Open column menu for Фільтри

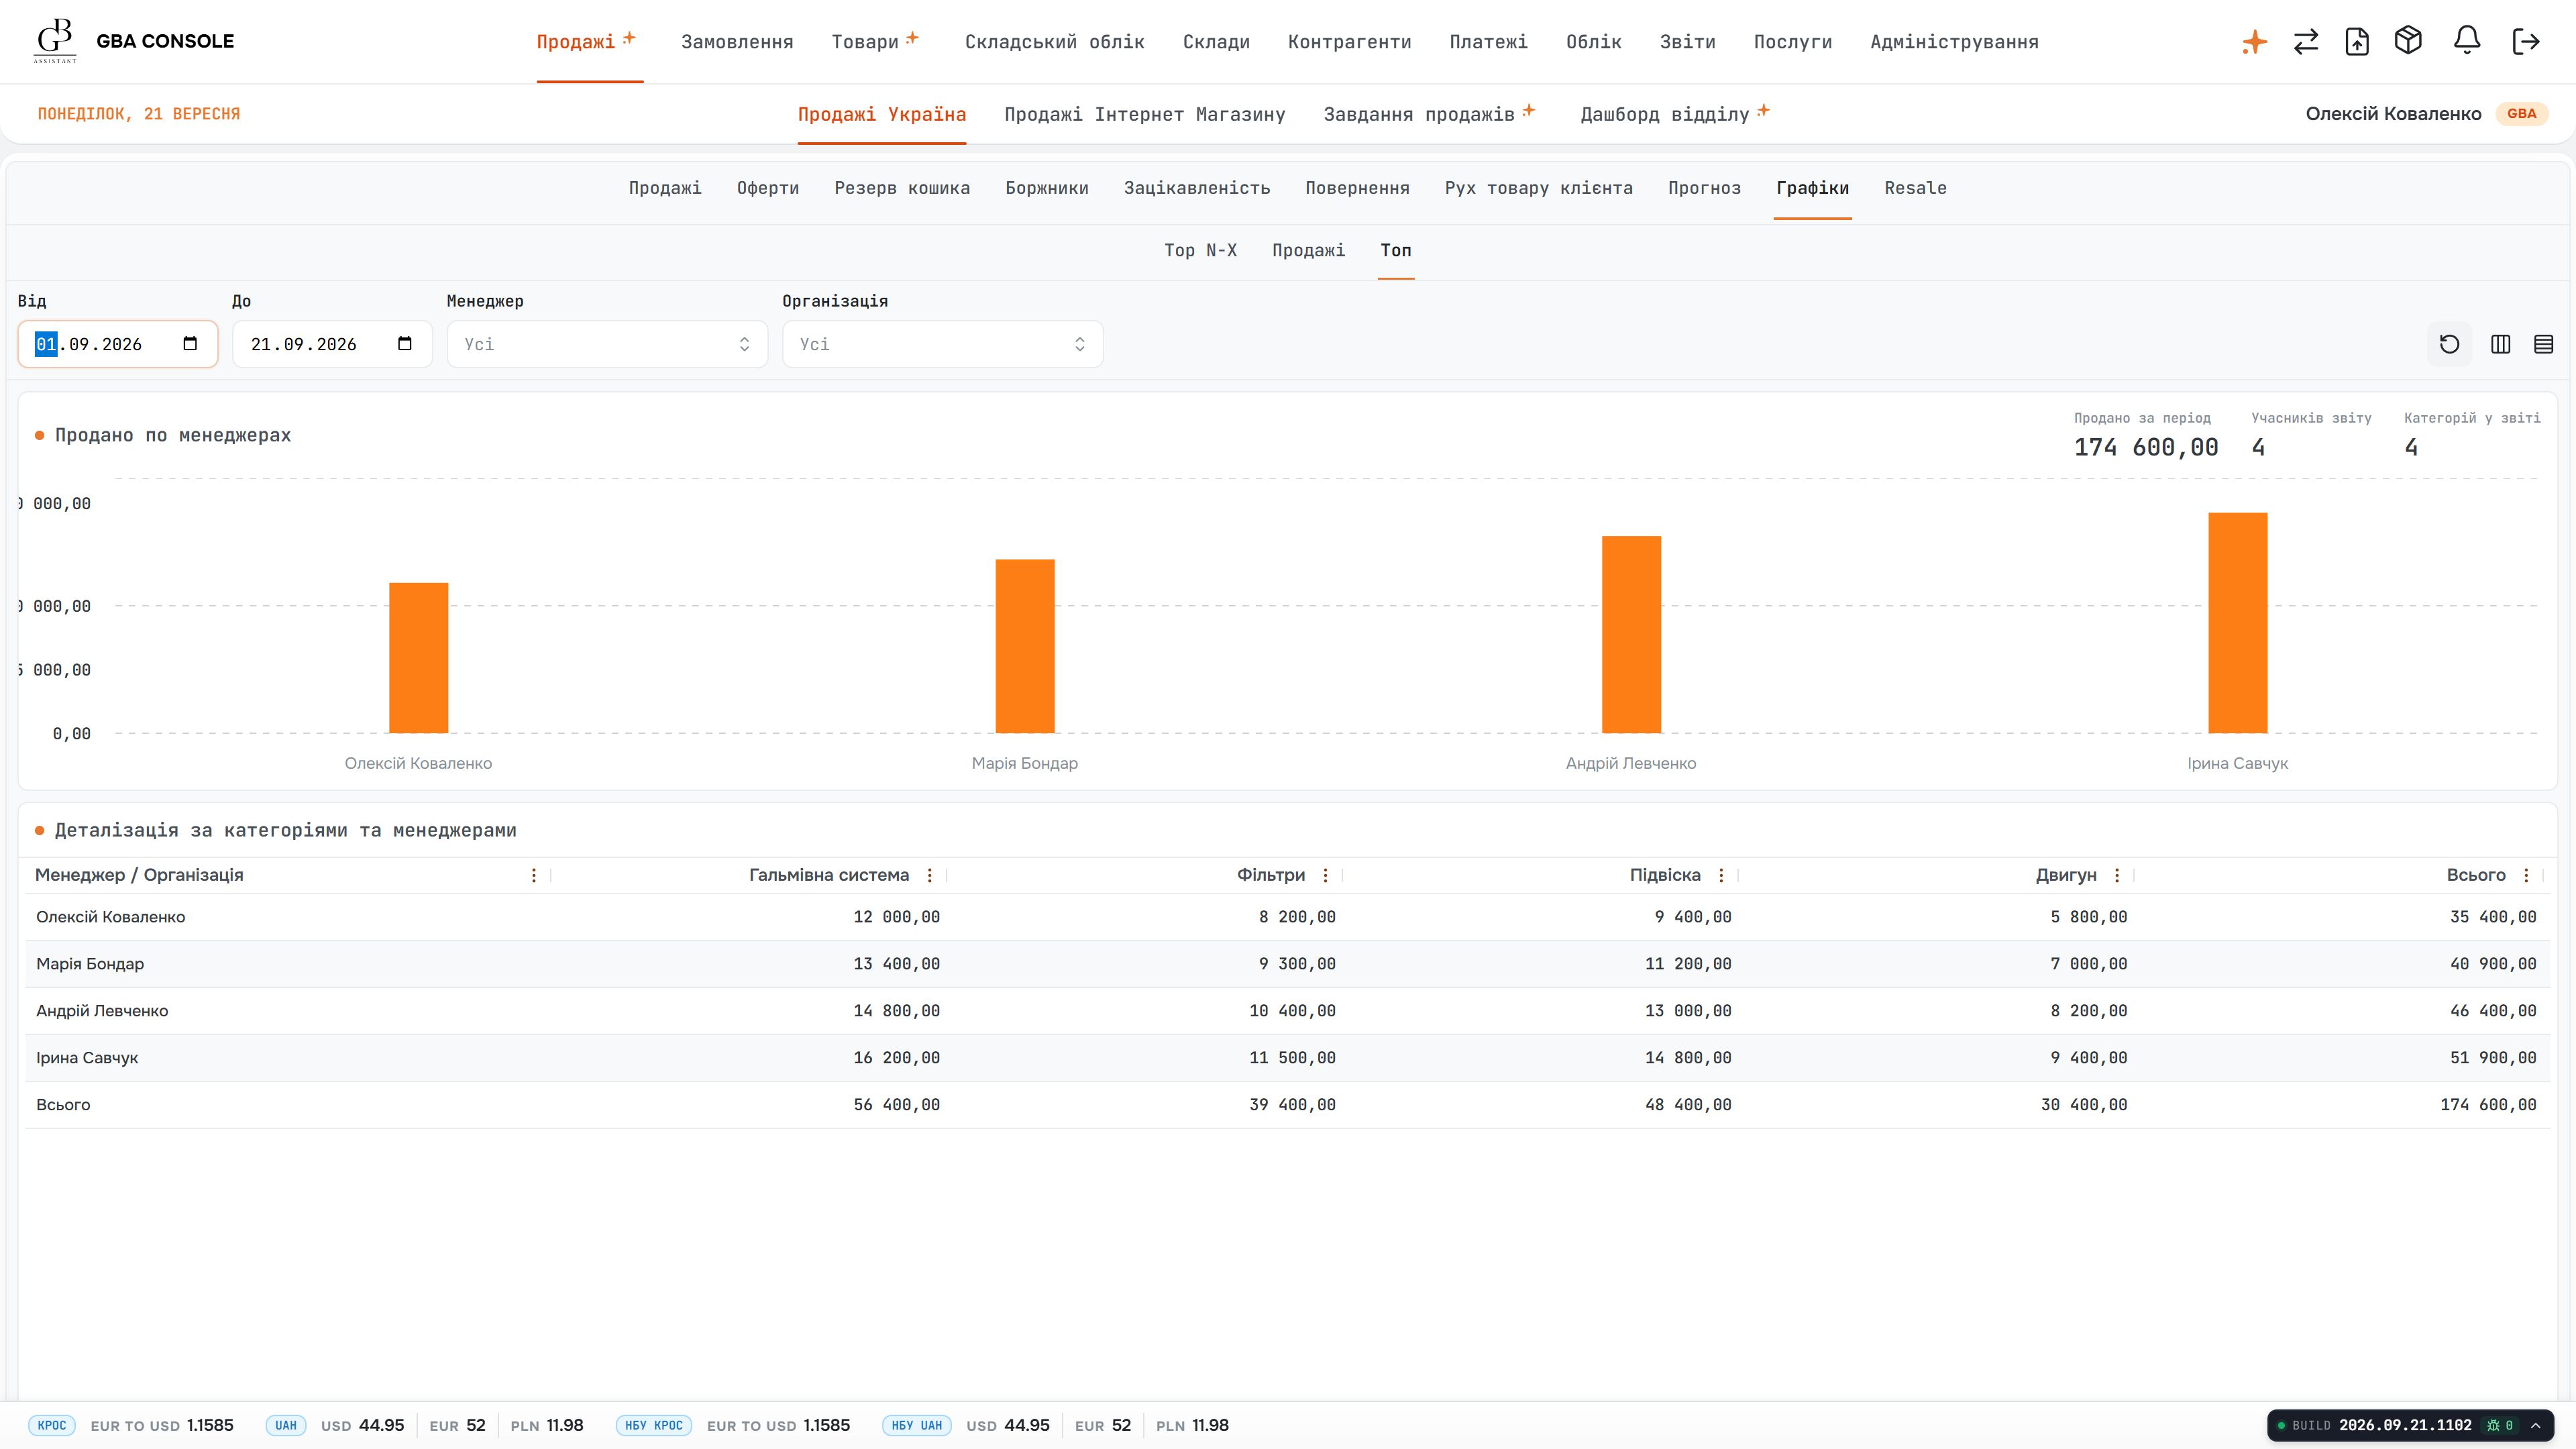coord(1325,875)
